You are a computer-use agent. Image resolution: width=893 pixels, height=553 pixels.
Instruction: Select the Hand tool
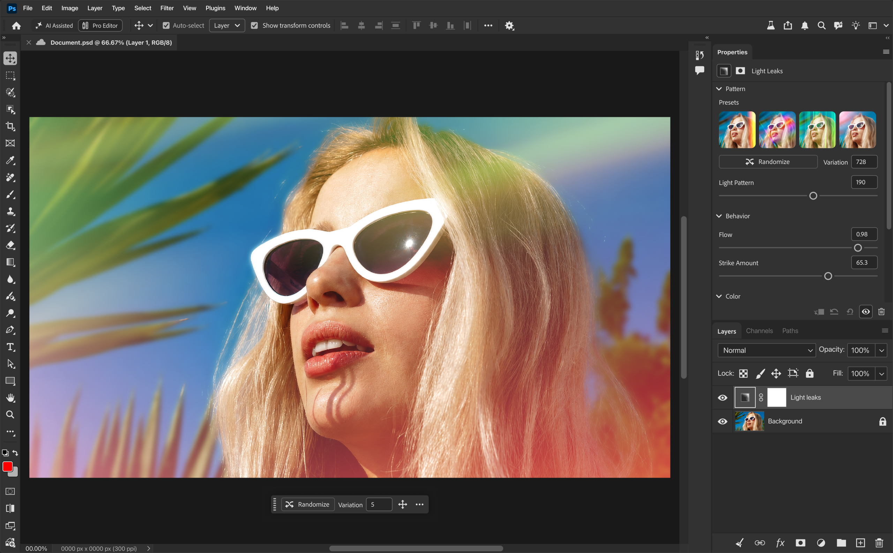[x=10, y=398]
